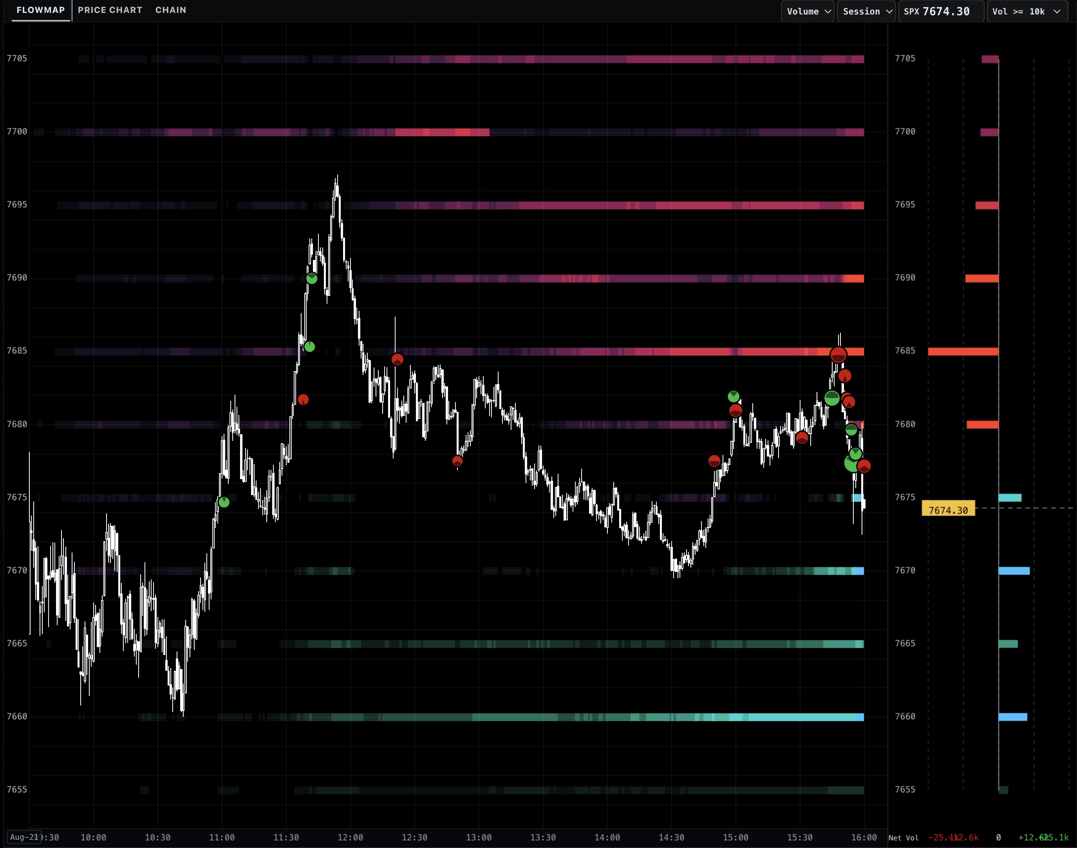The width and height of the screenshot is (1077, 848).
Task: Click the 14:30 time axis label
Action: [671, 837]
